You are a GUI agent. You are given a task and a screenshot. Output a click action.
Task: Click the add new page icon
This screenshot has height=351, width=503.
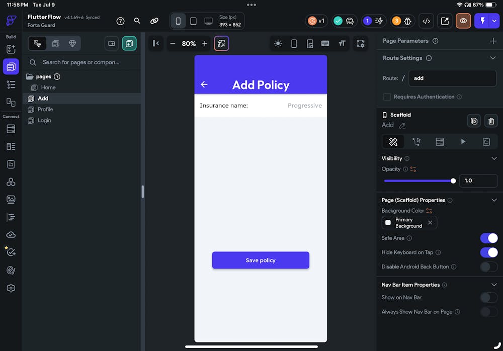(x=129, y=44)
